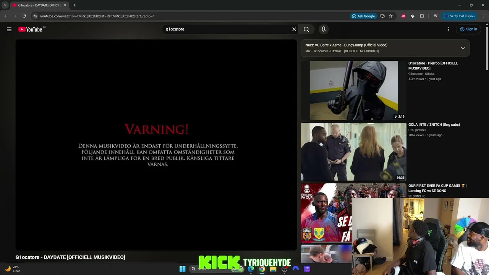
Task: Open Google Chrome from the taskbar
Action: point(262,269)
